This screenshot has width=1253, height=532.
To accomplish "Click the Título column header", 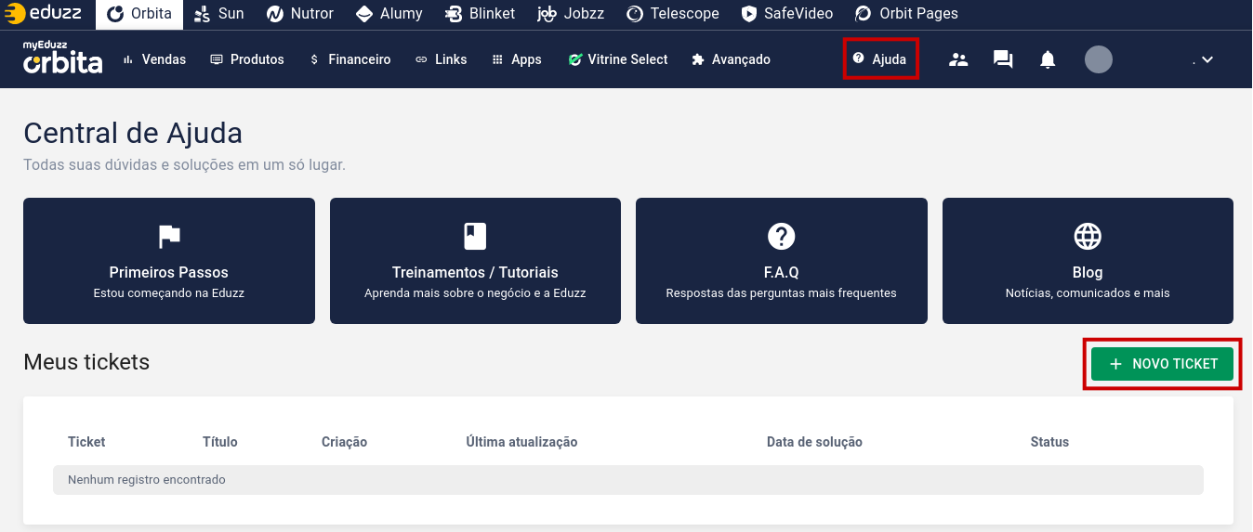I will click(220, 442).
